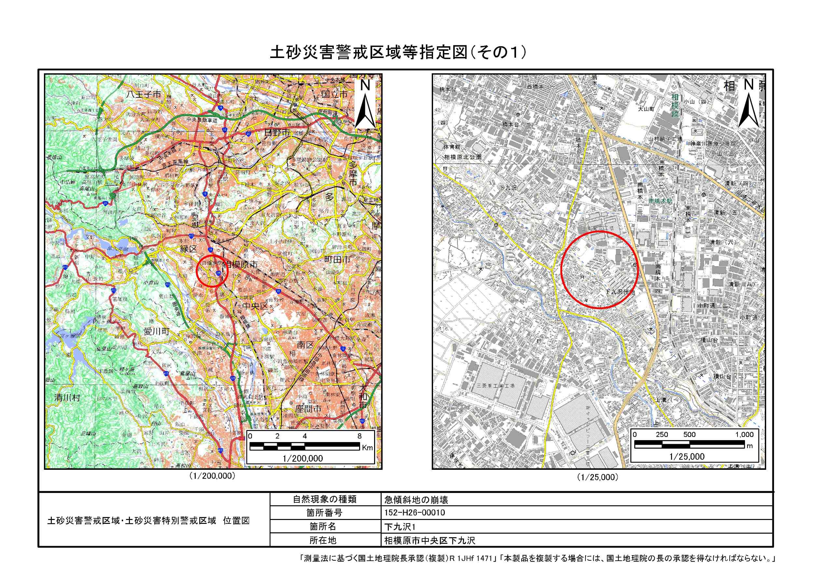Click the address 相模原市中央区下九沢 cell
The height and width of the screenshot is (576, 814).
click(x=430, y=540)
